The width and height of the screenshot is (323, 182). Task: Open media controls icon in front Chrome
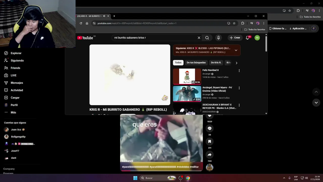click(x=252, y=23)
